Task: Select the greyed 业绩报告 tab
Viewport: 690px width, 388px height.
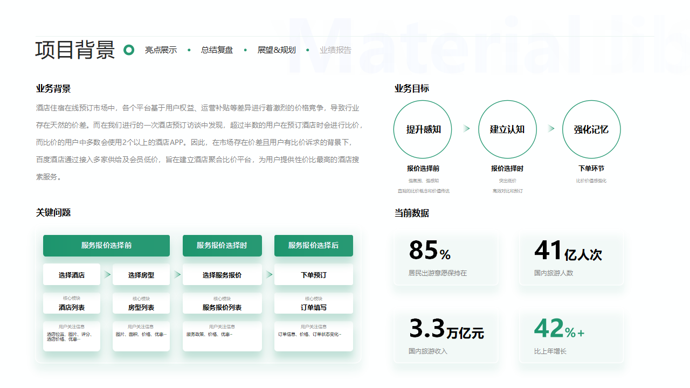Action: point(335,50)
